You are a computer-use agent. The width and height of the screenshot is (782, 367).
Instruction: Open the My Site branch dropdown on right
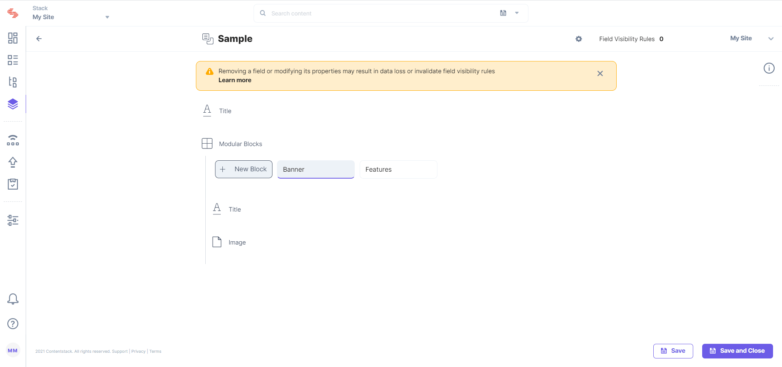pyautogui.click(x=771, y=39)
